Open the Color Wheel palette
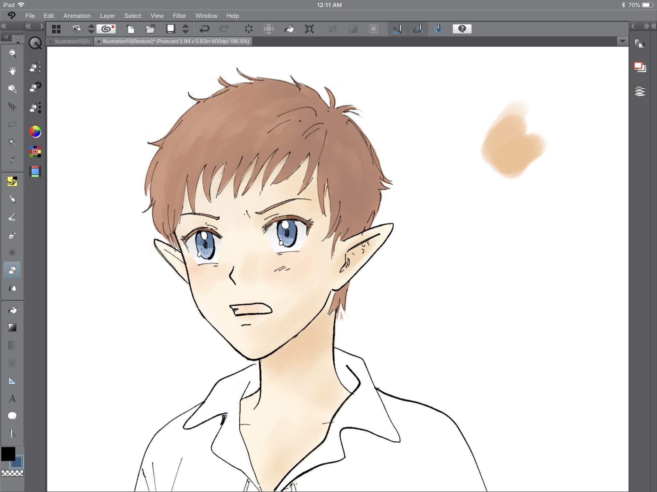This screenshot has width=657, height=492. tap(35, 131)
